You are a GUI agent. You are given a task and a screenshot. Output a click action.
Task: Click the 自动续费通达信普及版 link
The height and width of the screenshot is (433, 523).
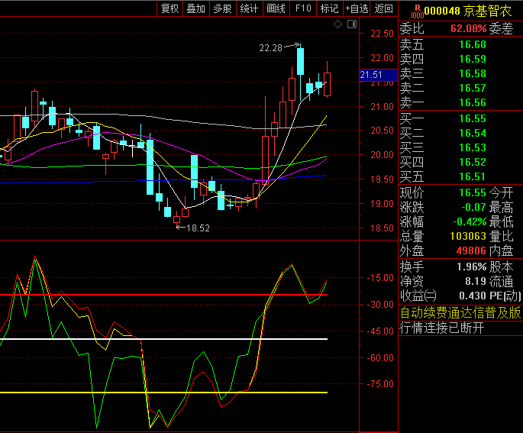460,313
